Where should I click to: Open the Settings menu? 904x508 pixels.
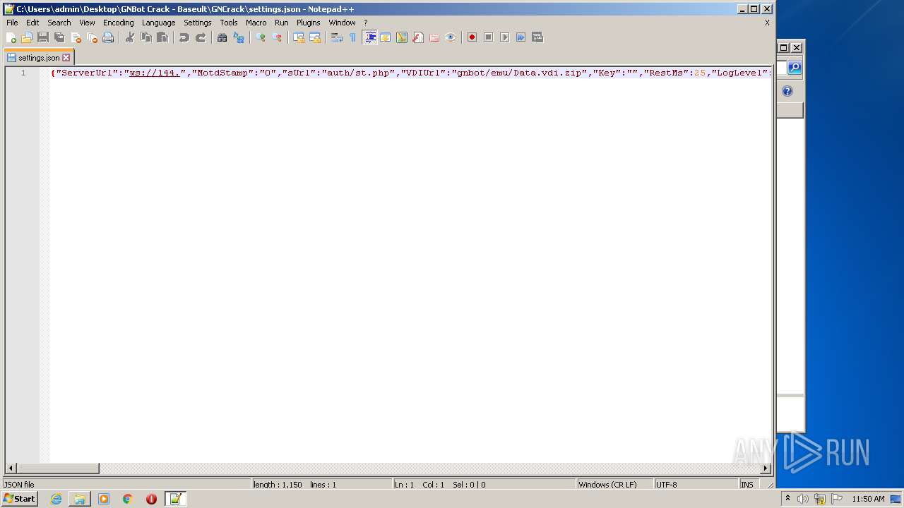(198, 23)
